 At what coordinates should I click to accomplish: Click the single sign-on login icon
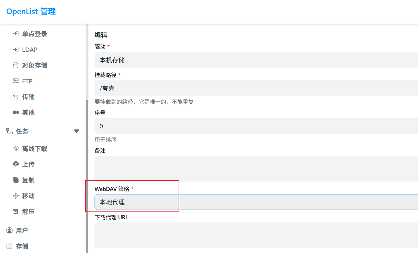pyautogui.click(x=15, y=34)
